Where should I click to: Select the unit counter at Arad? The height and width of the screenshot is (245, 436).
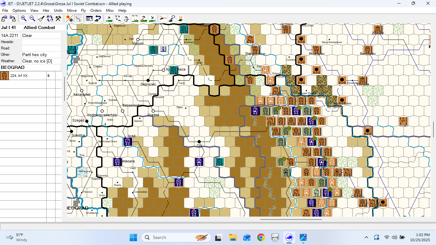click(128, 142)
